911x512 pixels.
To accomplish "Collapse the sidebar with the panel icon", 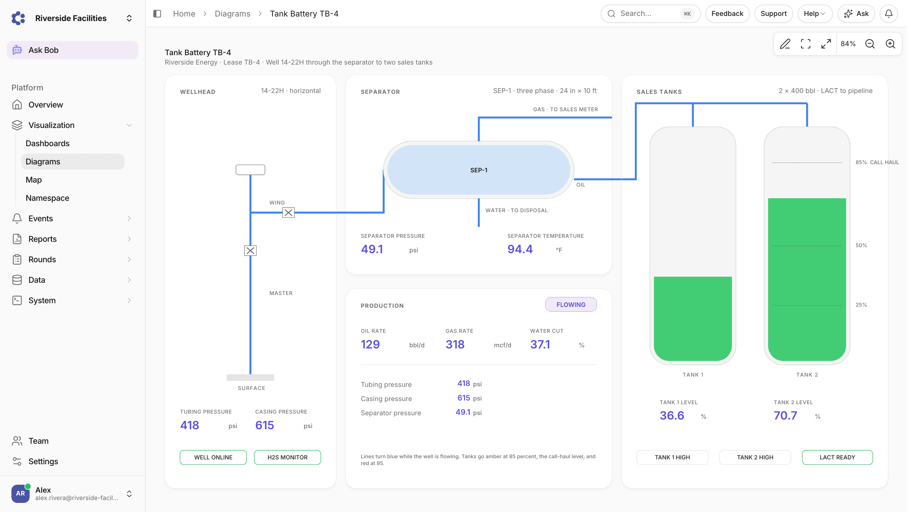I will tap(157, 14).
